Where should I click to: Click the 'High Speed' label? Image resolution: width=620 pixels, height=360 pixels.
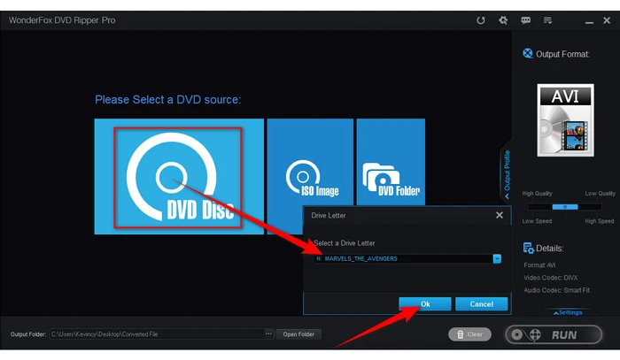coord(600,221)
